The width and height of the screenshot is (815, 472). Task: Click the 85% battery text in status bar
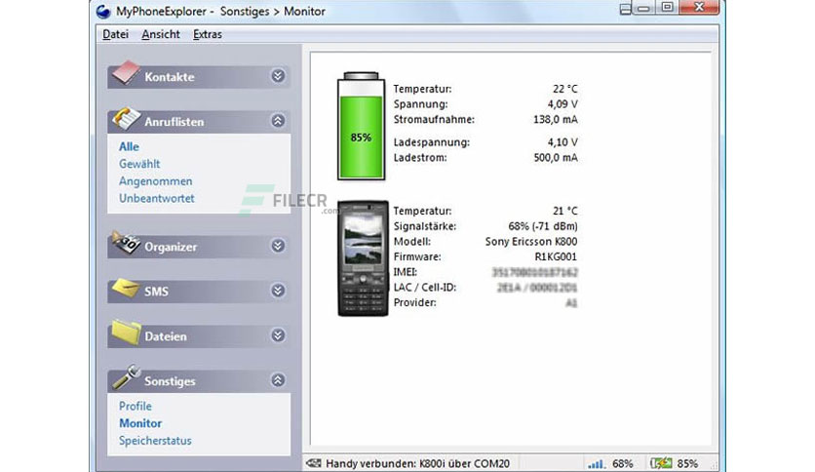tap(687, 463)
